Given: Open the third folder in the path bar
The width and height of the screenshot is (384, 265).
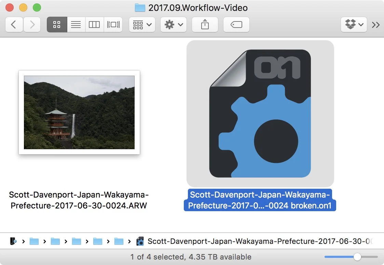Looking at the screenshot, I should (77, 241).
